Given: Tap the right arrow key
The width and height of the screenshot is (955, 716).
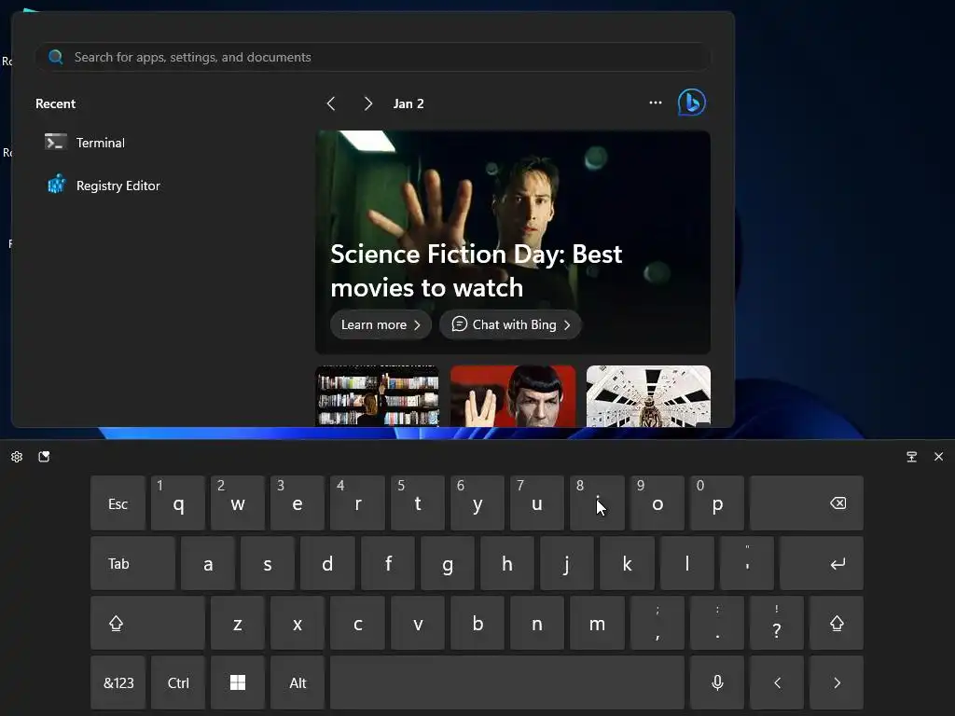Looking at the screenshot, I should (x=837, y=682).
